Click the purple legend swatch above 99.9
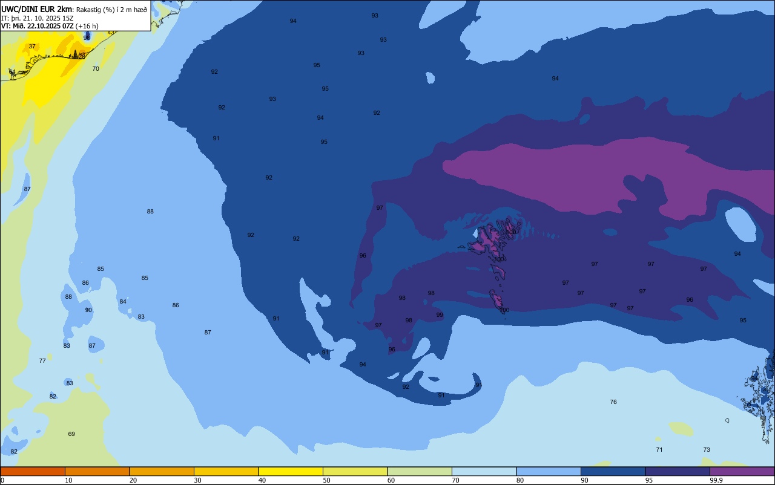 coord(742,471)
